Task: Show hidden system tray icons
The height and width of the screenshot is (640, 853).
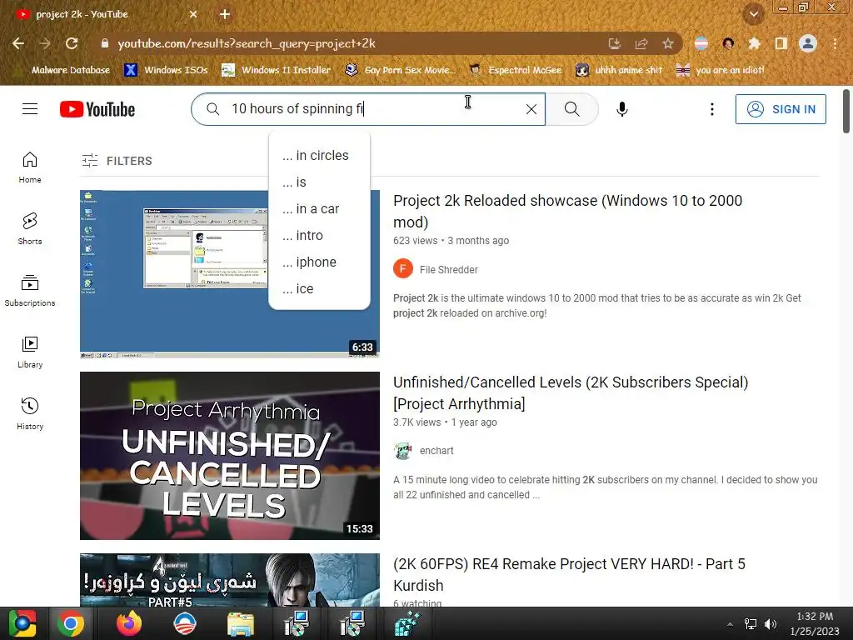Action: point(730,624)
